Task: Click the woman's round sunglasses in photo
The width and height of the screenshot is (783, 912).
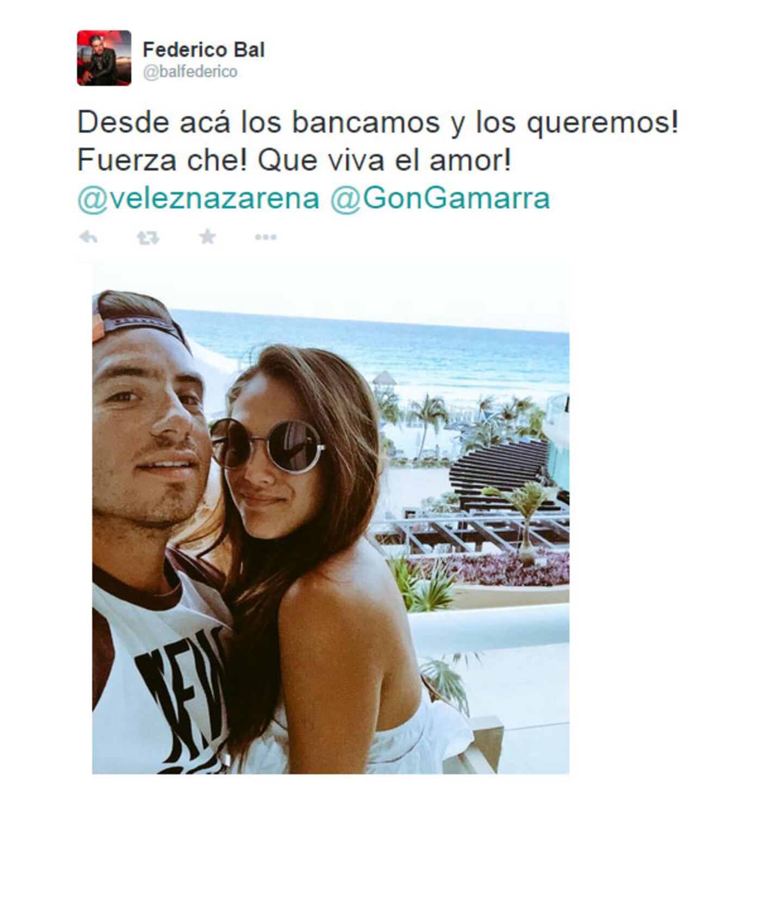Action: (x=266, y=444)
